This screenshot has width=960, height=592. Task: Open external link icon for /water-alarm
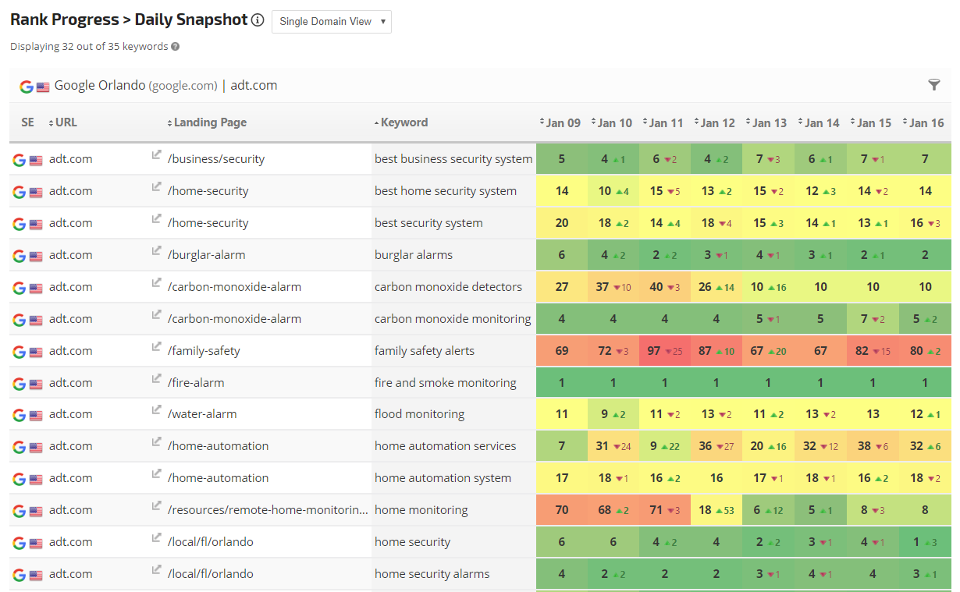(x=156, y=410)
